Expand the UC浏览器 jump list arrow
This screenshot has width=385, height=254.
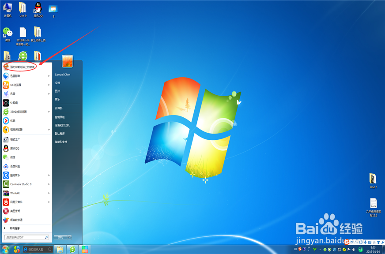tap(49, 85)
